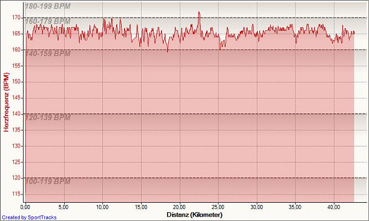Click the "100-119 BPM" zone label

[x=47, y=182]
